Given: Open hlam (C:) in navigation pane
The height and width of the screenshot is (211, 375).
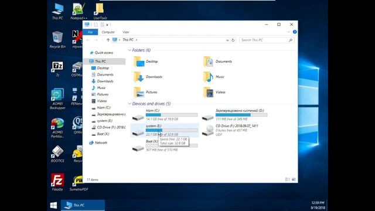Looking at the screenshot, I should [104, 108].
